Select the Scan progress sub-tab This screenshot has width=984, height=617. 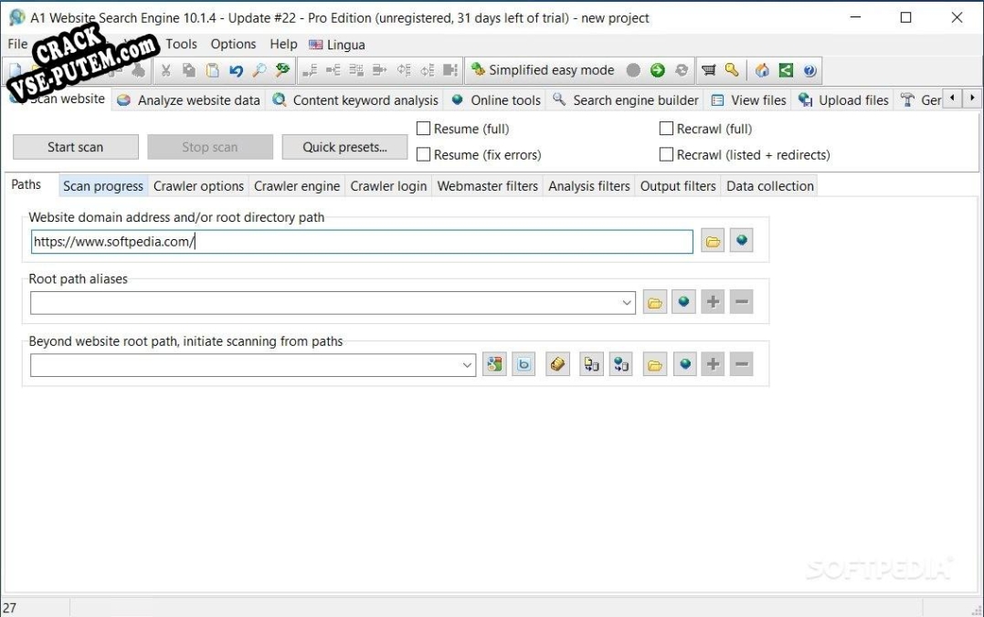pos(103,186)
